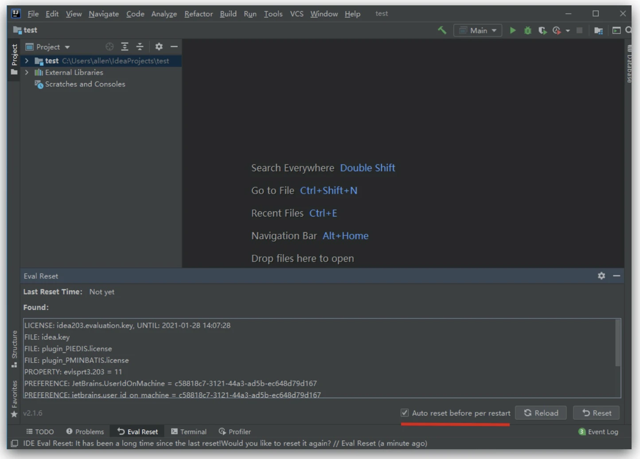Open Favorites side tool window
640x459 pixels.
click(14, 398)
